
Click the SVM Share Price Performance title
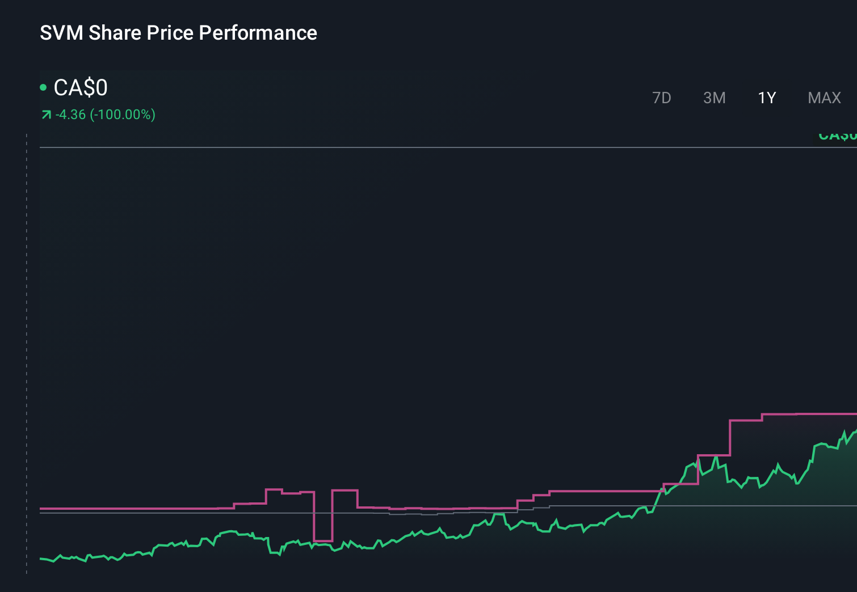pyautogui.click(x=178, y=33)
